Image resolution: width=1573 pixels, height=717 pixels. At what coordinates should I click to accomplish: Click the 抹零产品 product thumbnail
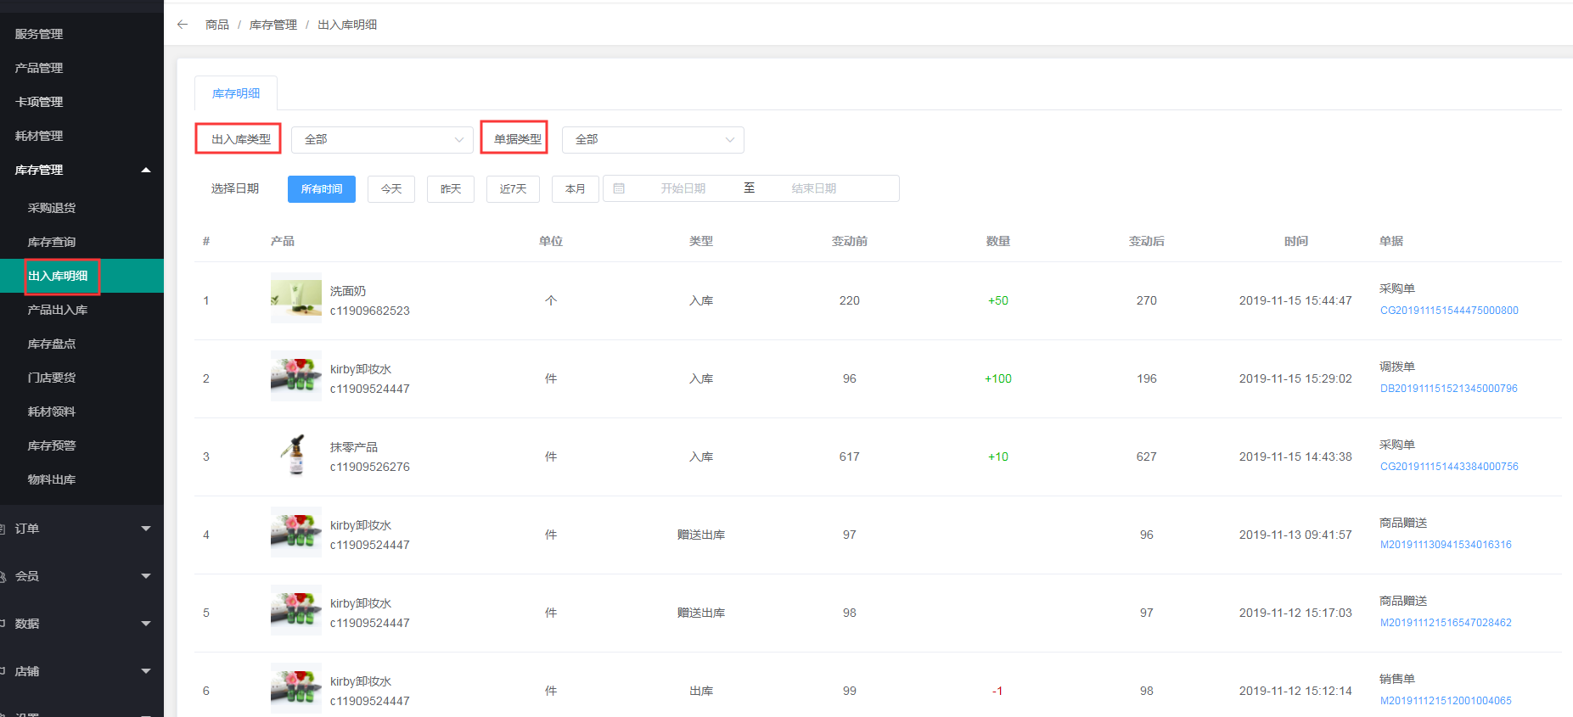click(x=296, y=454)
